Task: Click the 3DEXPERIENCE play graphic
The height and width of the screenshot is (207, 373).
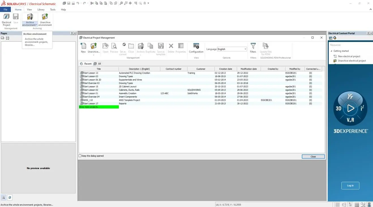Action: 350,108
